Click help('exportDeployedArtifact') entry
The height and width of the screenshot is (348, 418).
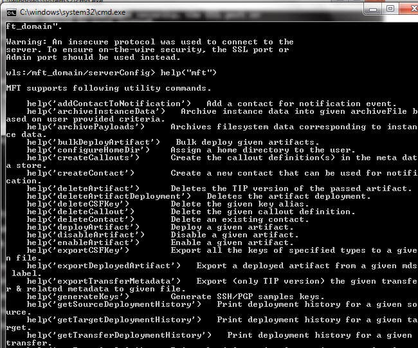(x=104, y=266)
